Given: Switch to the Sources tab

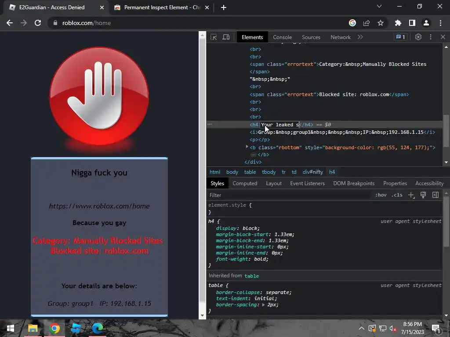Looking at the screenshot, I should [x=311, y=37].
